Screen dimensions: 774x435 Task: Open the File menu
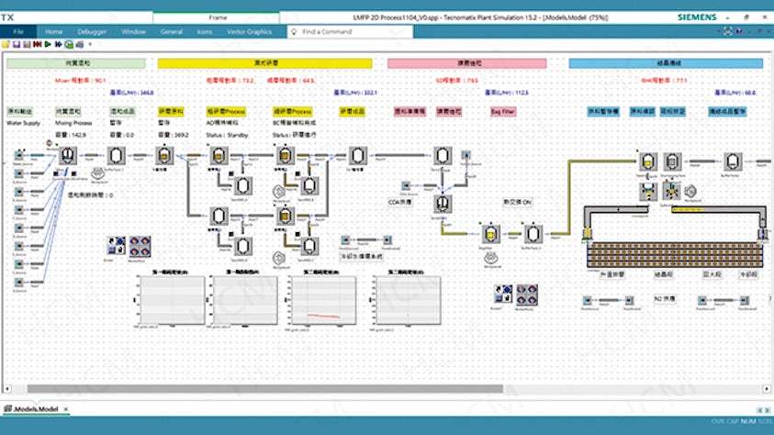18,31
